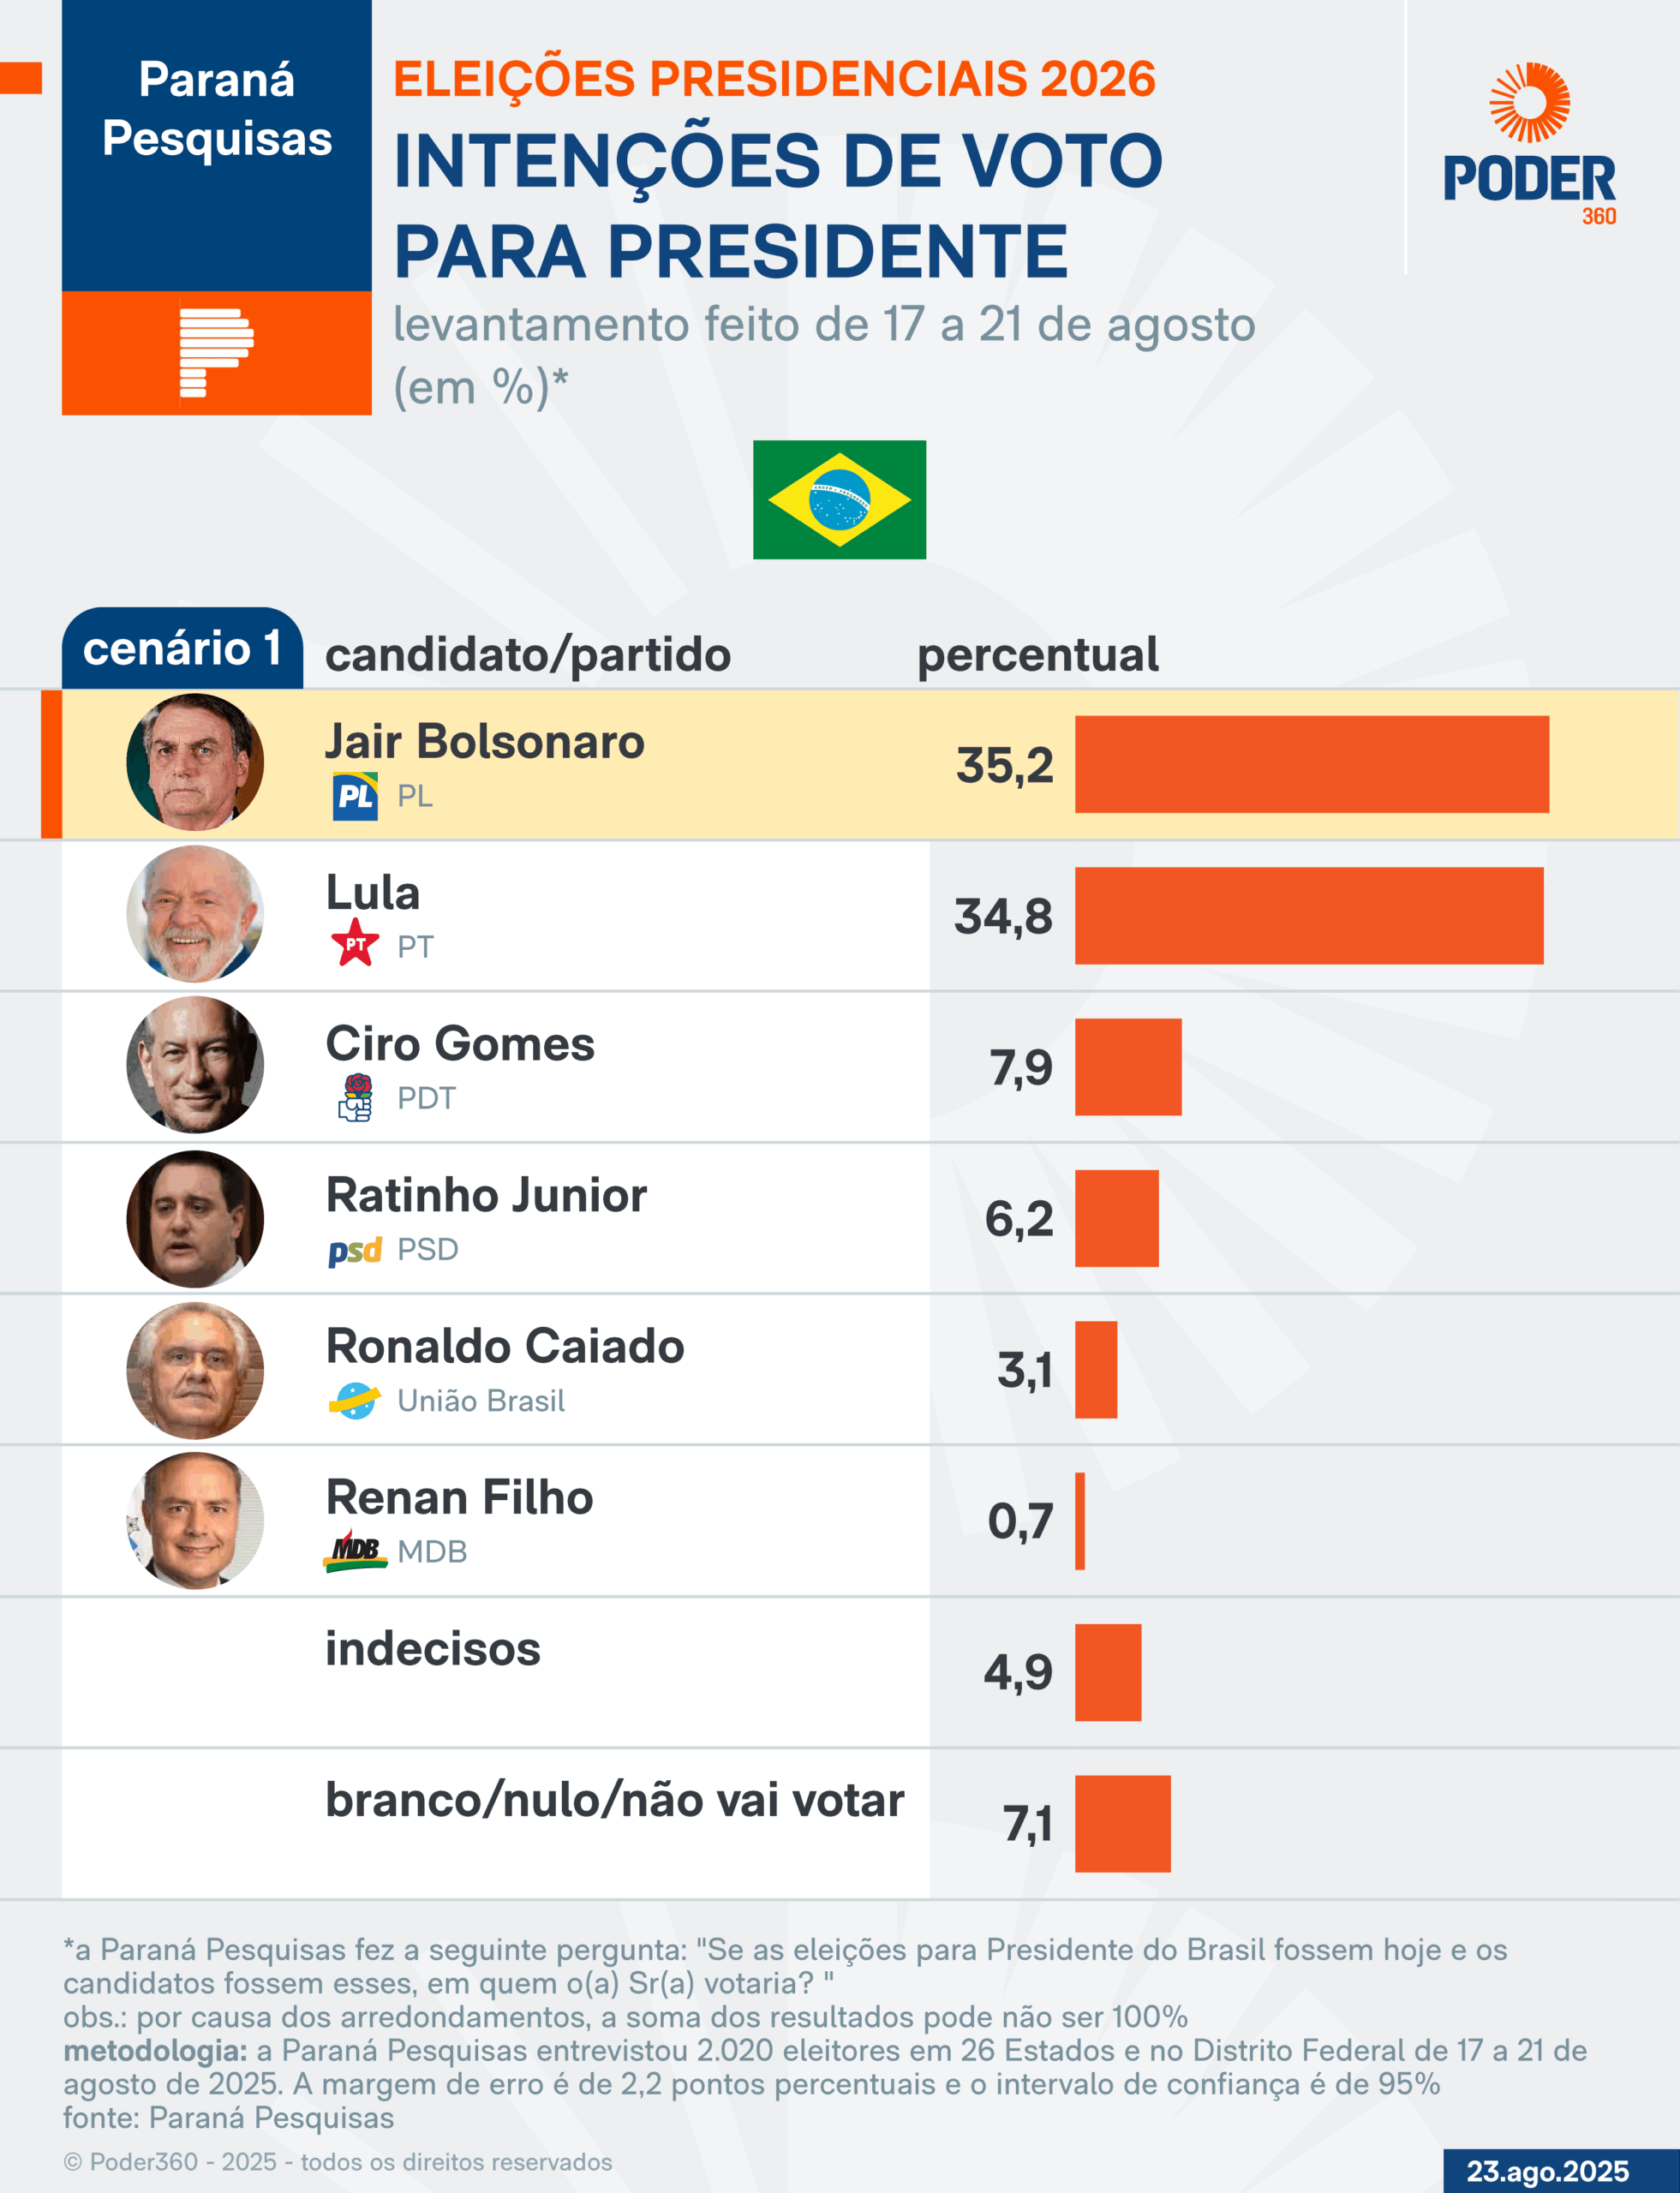This screenshot has height=2193, width=1680.
Task: Click the União Brasil party logo
Action: (x=355, y=1400)
